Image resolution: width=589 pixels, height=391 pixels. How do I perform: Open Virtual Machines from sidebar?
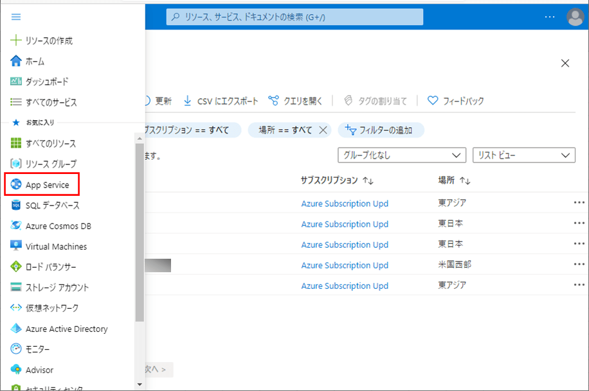coord(56,247)
